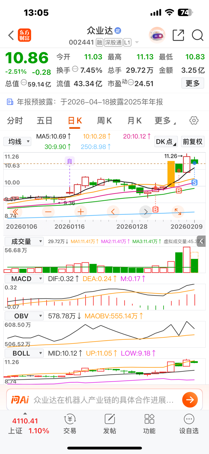209x454 pixels.
Task: Open the search magnifier icon
Action: pyautogui.click(x=198, y=35)
